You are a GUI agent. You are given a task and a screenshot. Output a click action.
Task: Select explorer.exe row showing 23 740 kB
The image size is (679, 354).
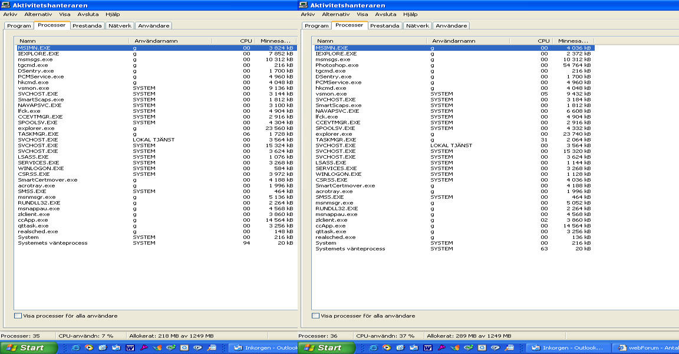pyautogui.click(x=453, y=134)
